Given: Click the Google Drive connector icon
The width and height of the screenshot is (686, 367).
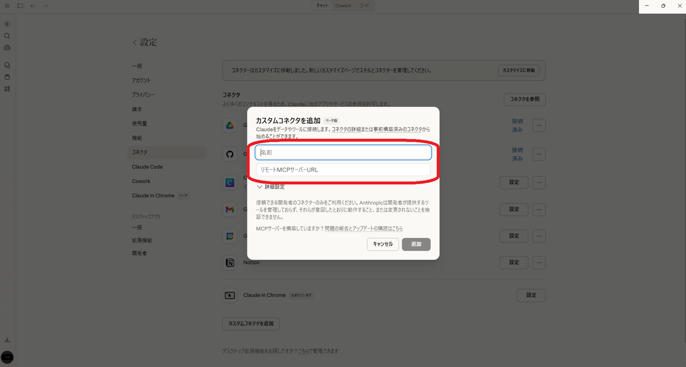Looking at the screenshot, I should (x=229, y=125).
